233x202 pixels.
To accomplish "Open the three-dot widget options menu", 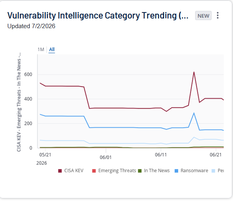I will point(218,15).
